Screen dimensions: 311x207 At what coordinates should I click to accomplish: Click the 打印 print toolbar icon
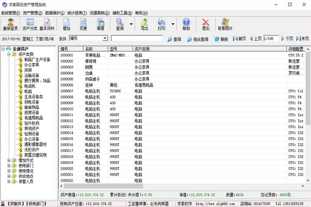(162, 24)
